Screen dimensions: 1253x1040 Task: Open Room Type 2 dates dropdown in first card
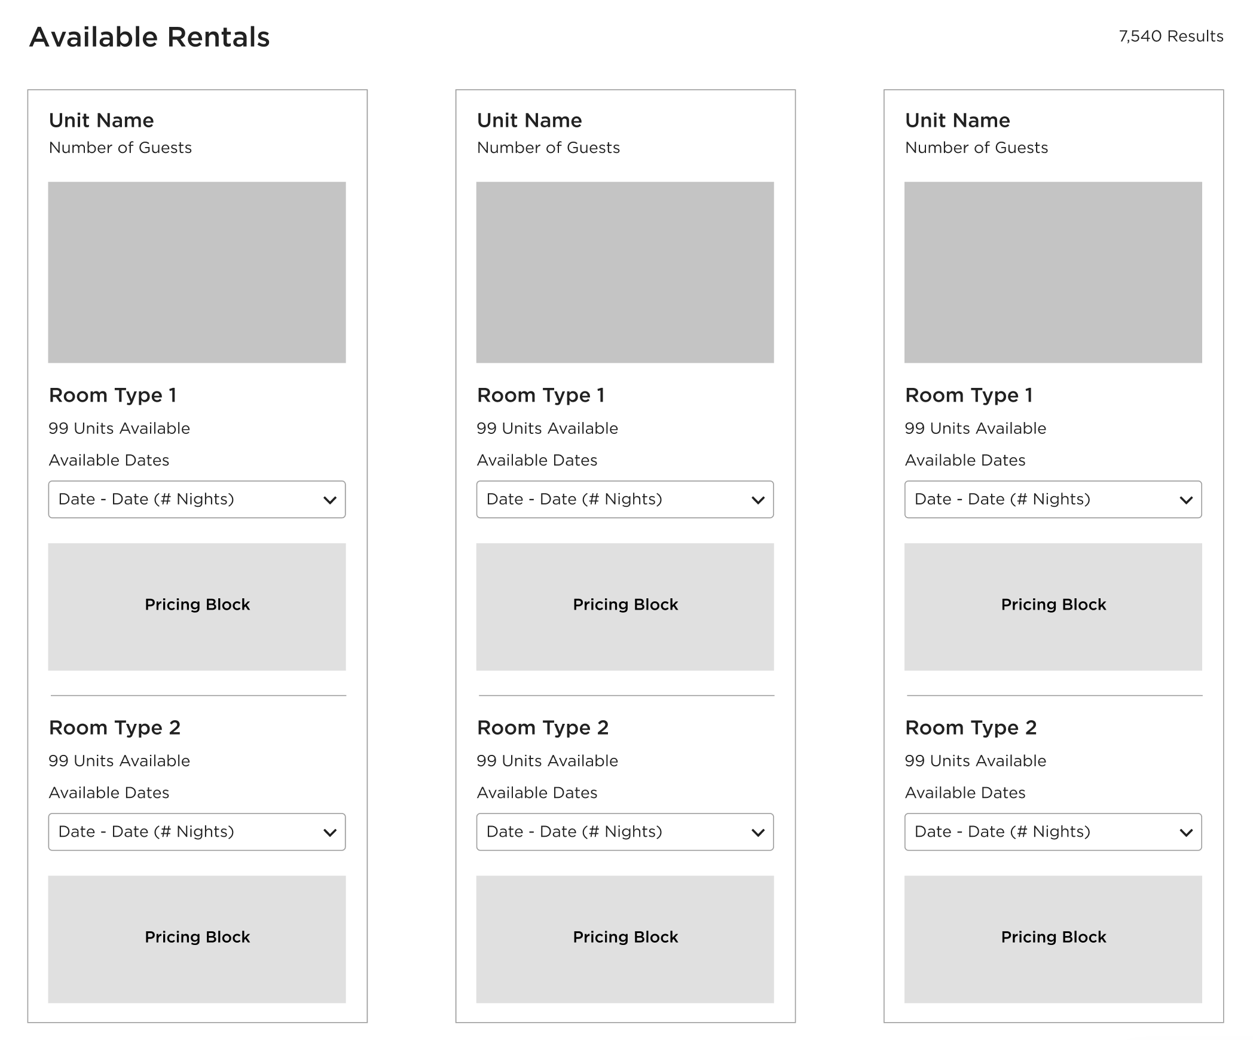click(197, 831)
